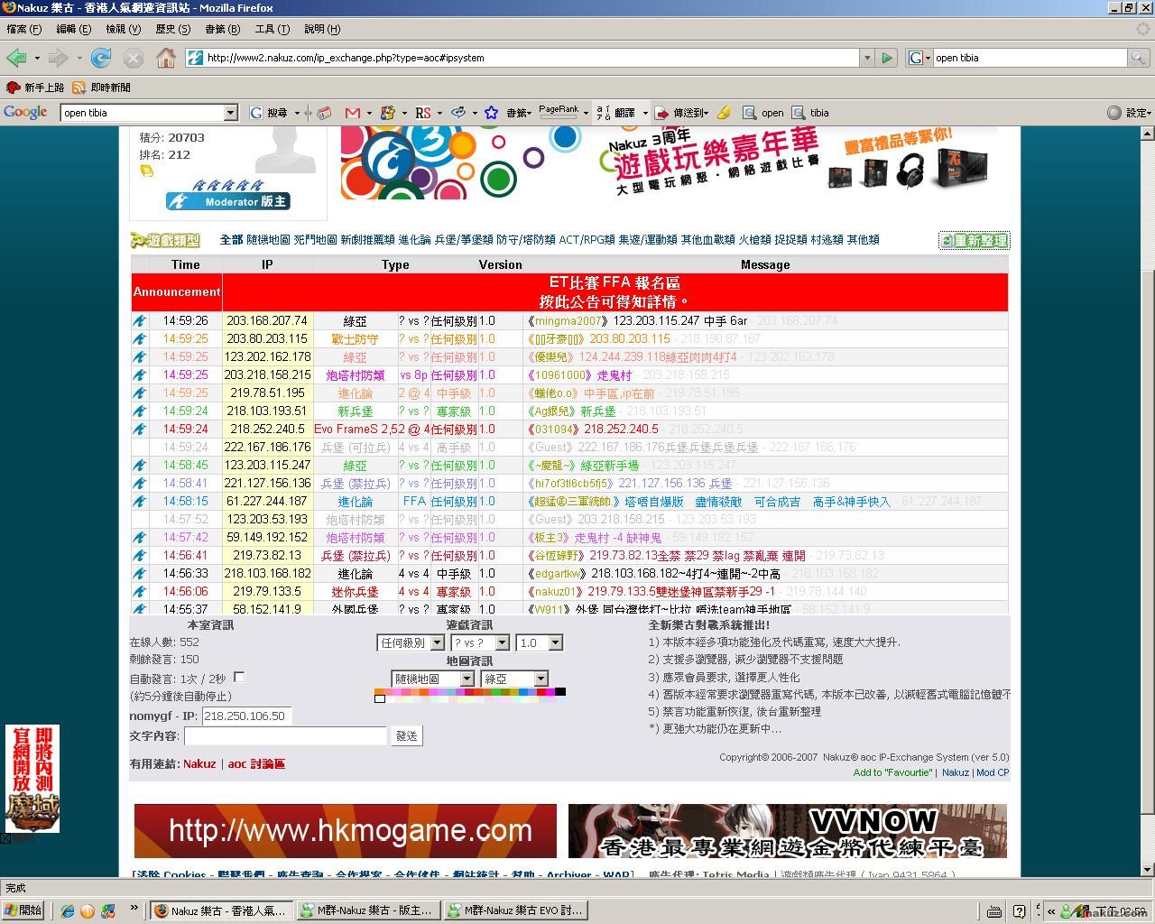Click the row icon beside 14:59:26 entry

140,320
